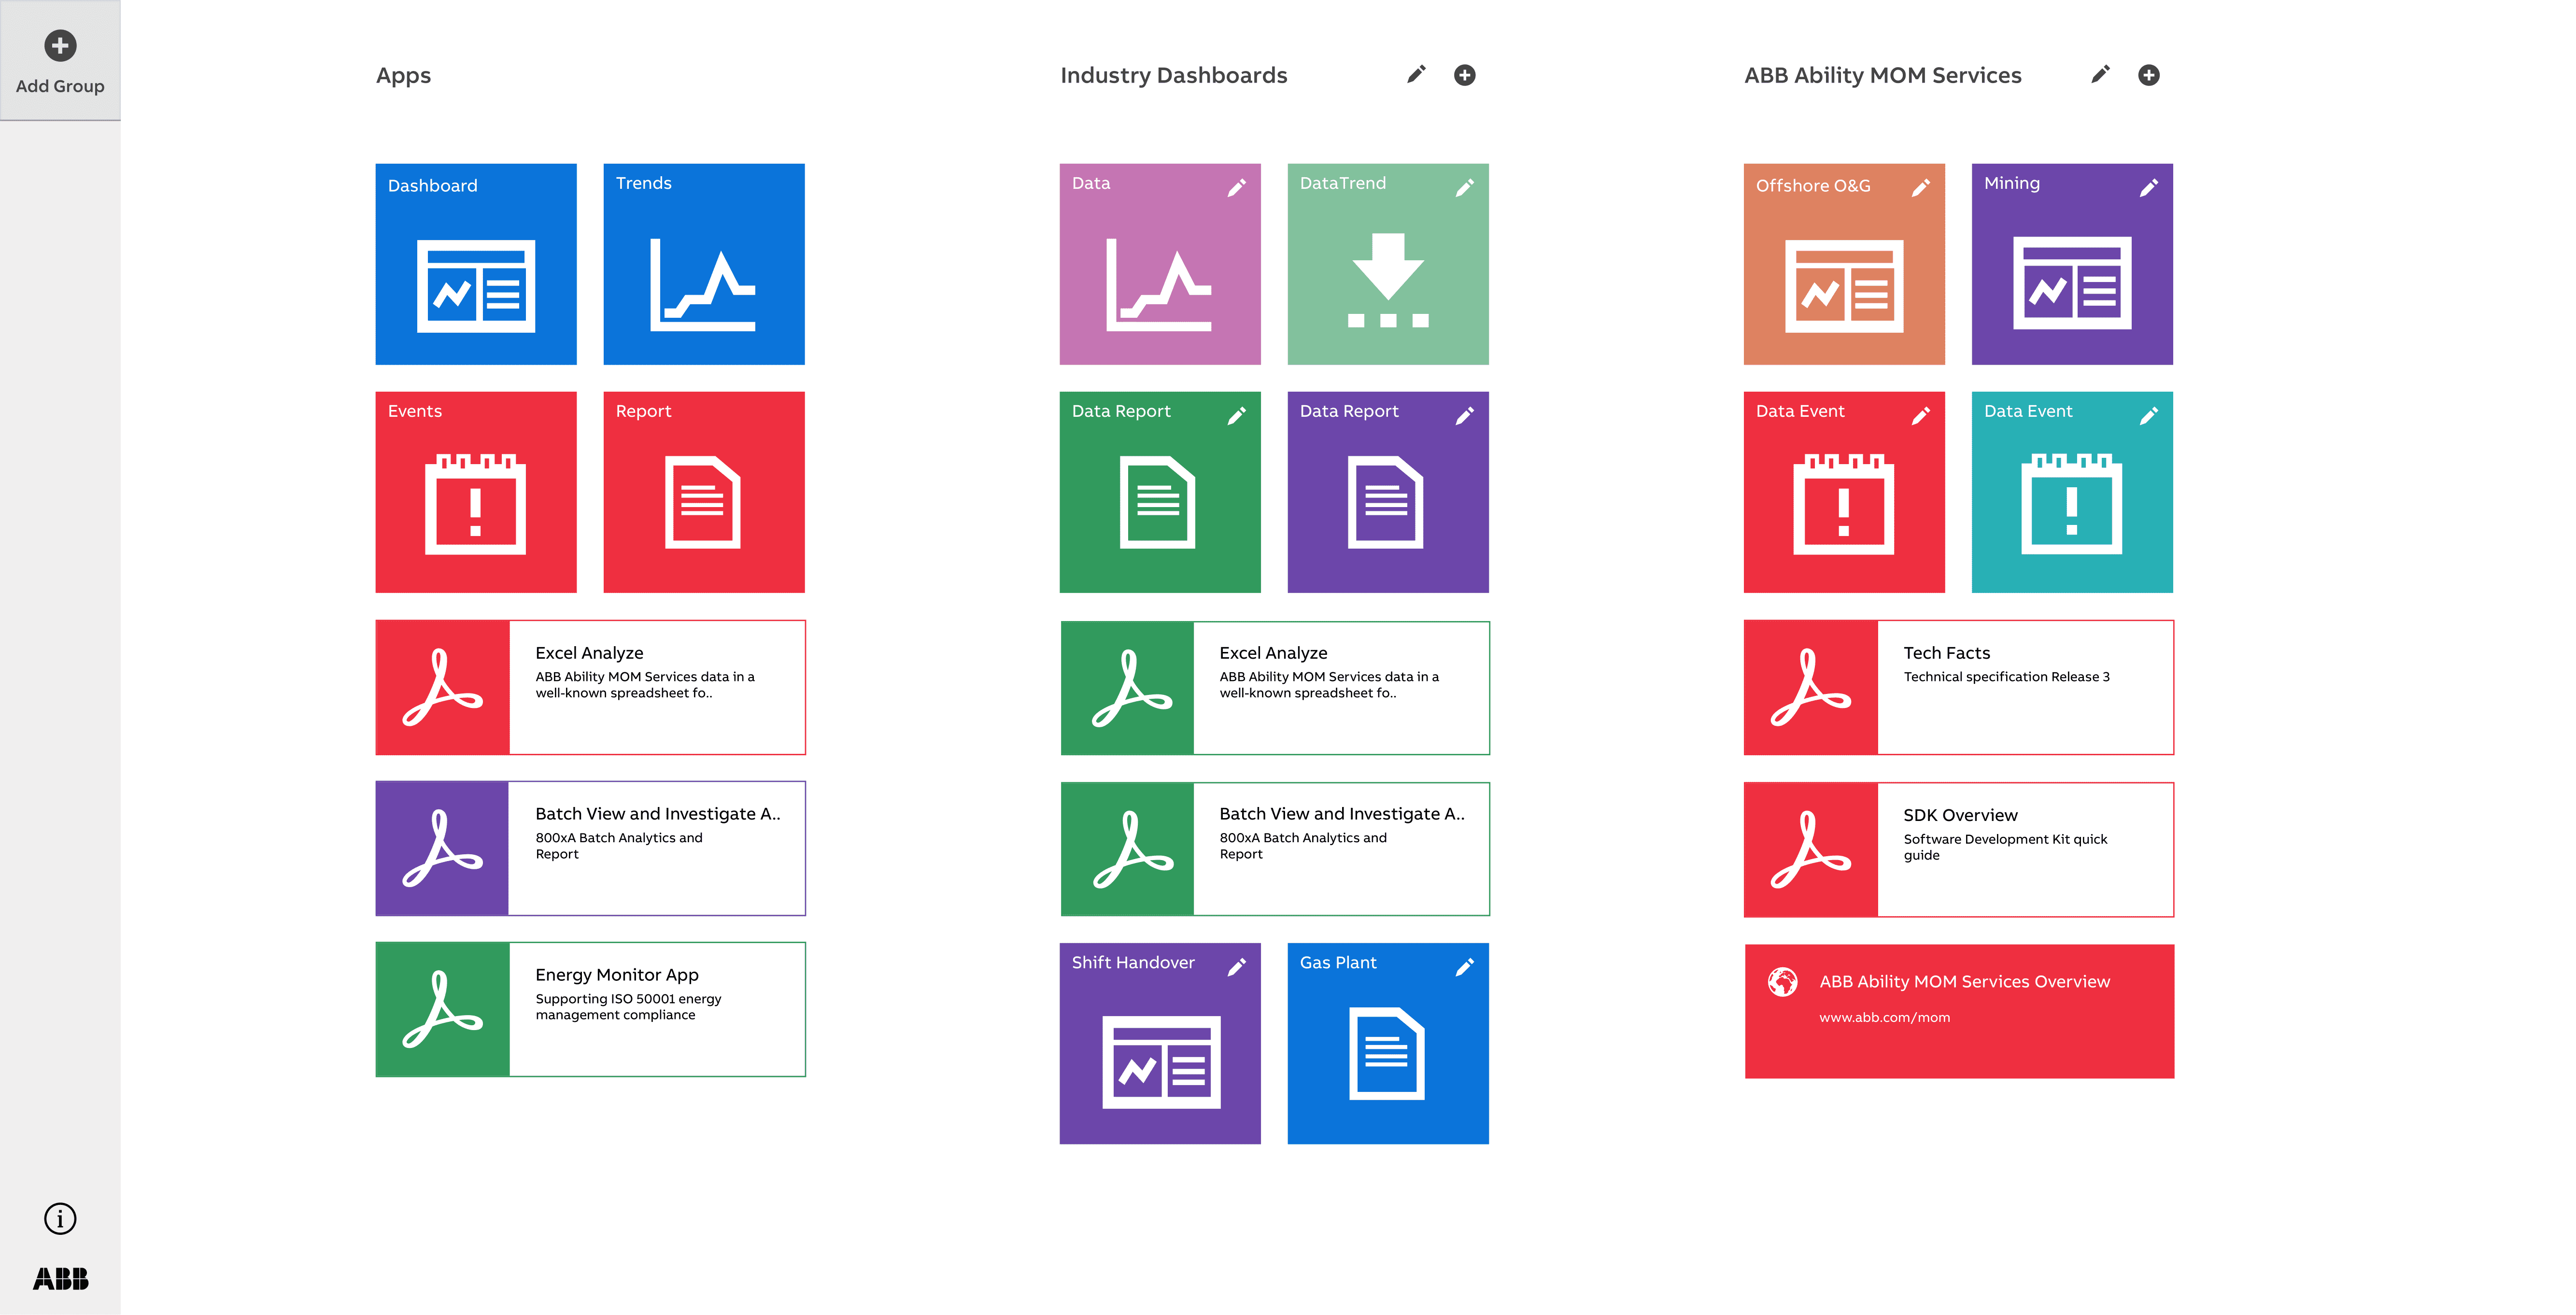Add tile to ABB Ability MOM Services
Image resolution: width=2576 pixels, height=1315 pixels.
point(2148,75)
